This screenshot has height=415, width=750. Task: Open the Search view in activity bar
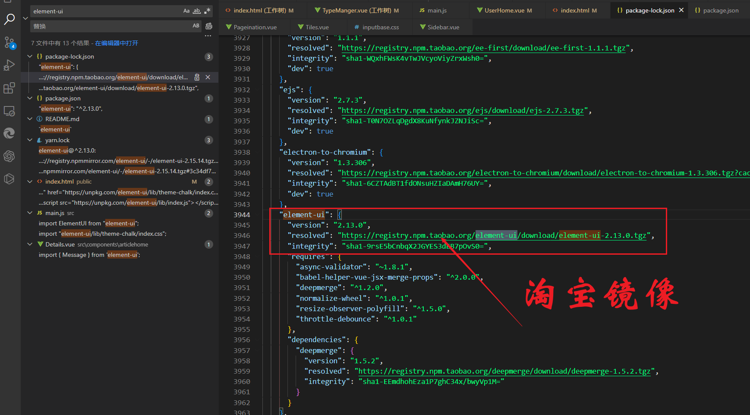[9, 19]
